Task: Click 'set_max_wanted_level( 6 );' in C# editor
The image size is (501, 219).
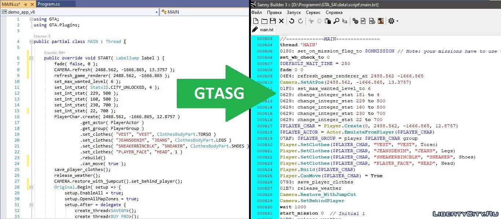Action: 87,81
